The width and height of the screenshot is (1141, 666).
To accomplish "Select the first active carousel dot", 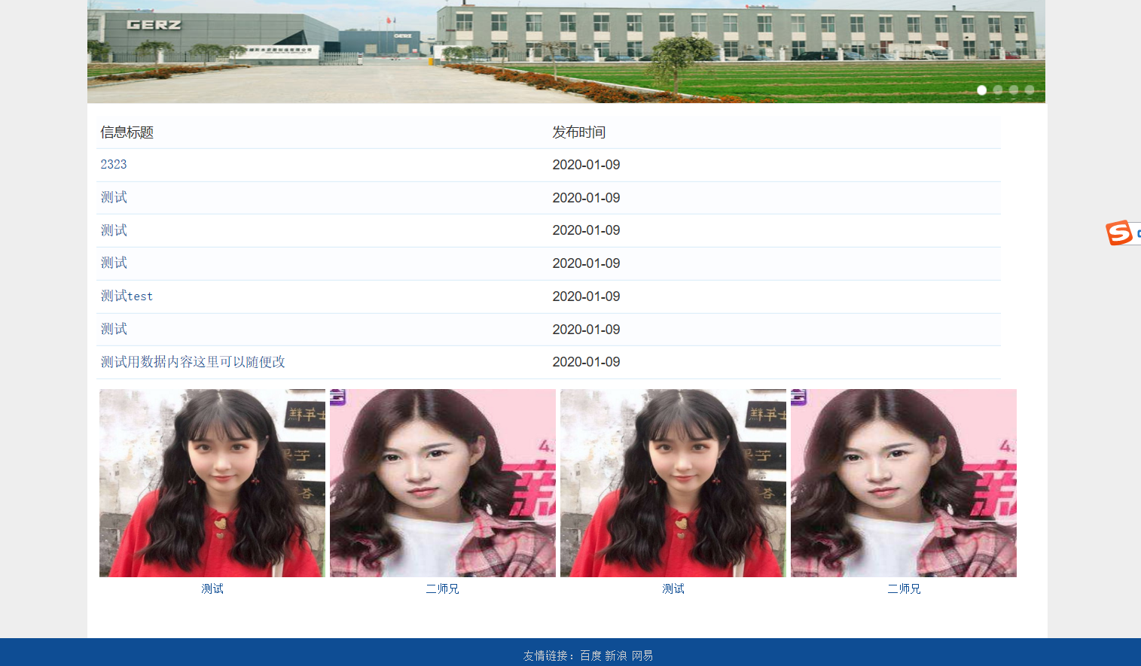I will click(981, 90).
